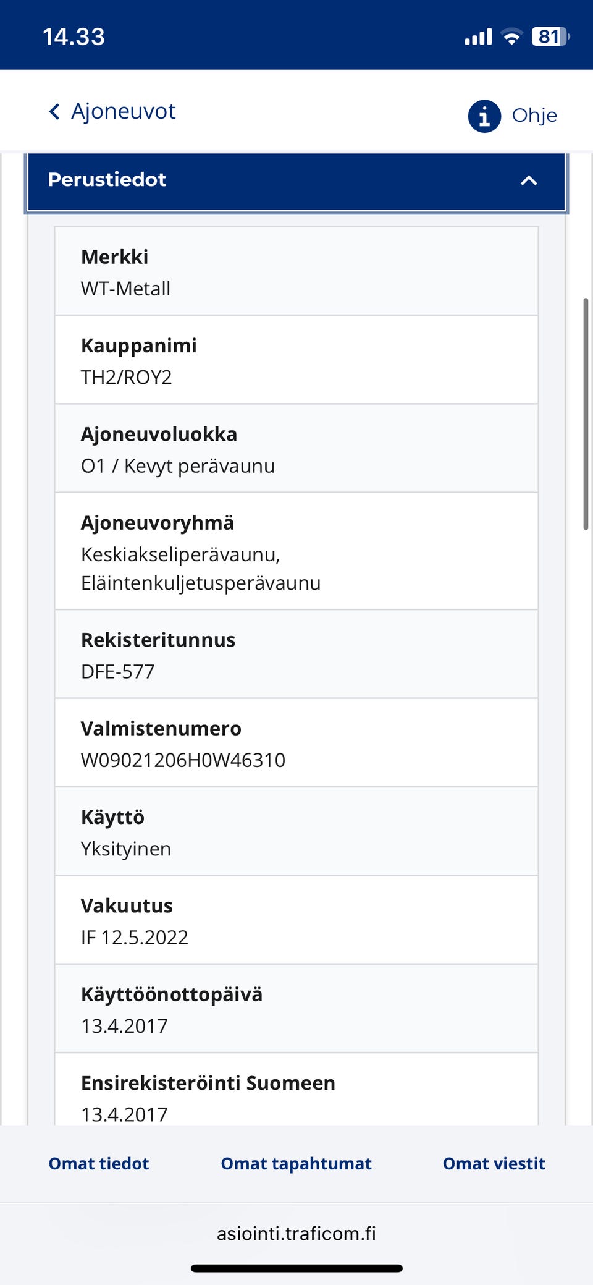
Task: Click the Ohje info circle icon
Action: (484, 116)
